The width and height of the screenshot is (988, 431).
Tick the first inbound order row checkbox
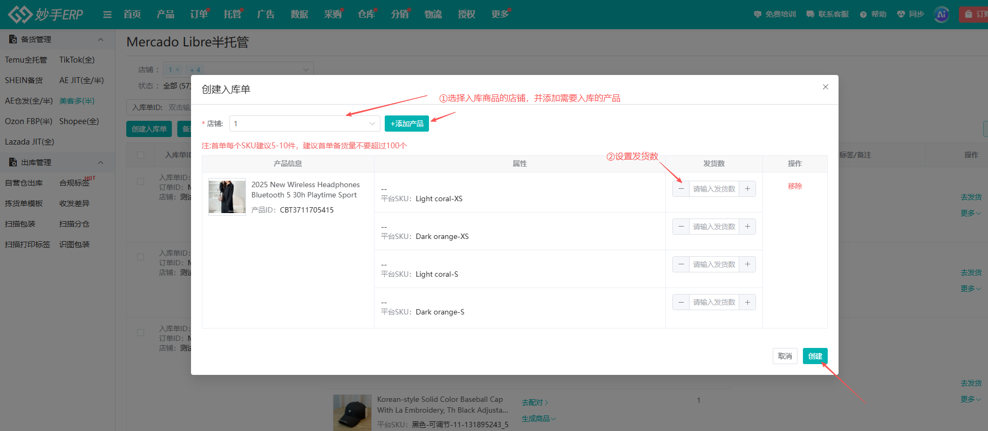(141, 182)
